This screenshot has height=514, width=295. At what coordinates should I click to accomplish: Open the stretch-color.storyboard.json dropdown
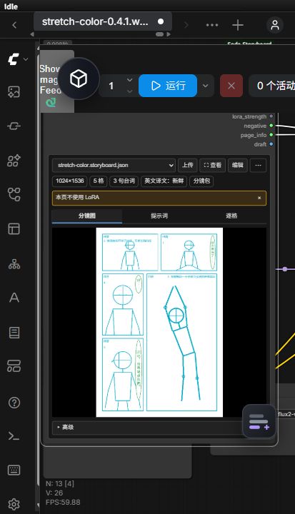click(114, 165)
